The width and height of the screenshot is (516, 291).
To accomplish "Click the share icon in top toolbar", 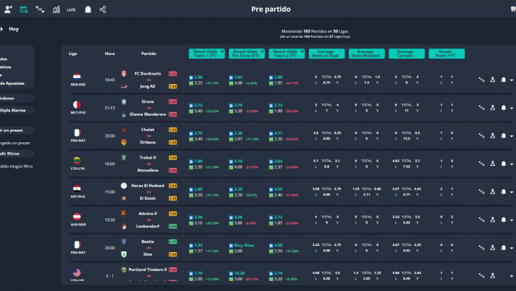I will pyautogui.click(x=103, y=9).
